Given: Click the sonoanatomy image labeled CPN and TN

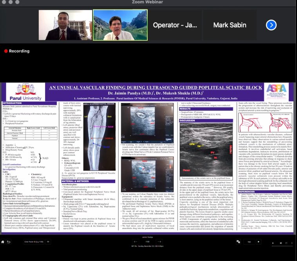Looking at the screenshot, I should pyautogui.click(x=206, y=150).
